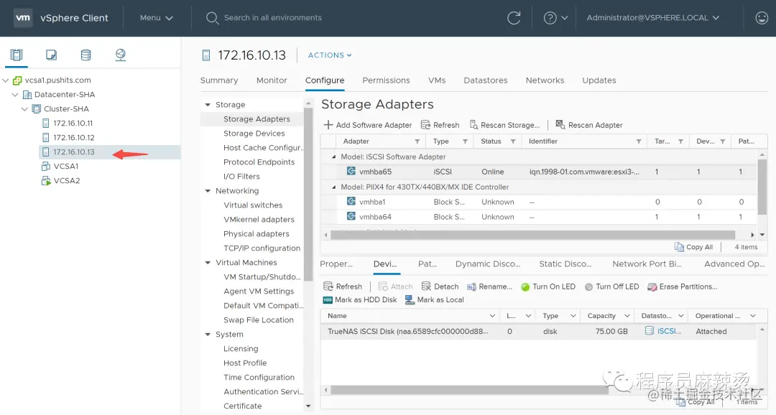Click the Rename device icon
This screenshot has width=776, height=415.
471,287
